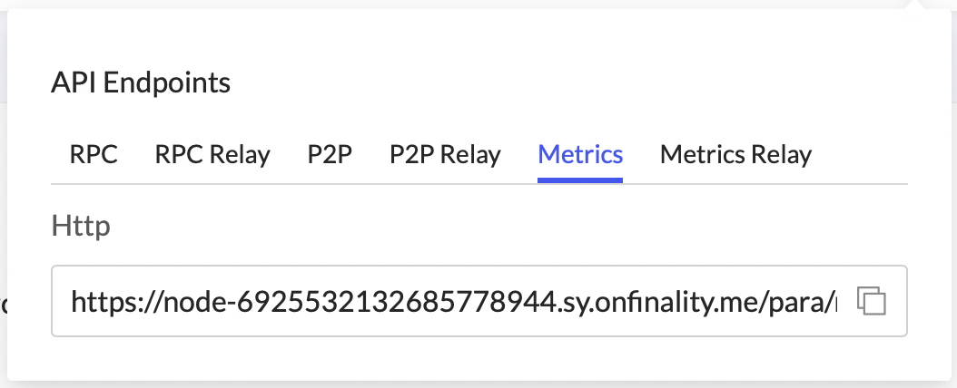Screen dimensions: 957x388
Task: Click the blue underline beneath Metrics tab
Action: (x=580, y=179)
